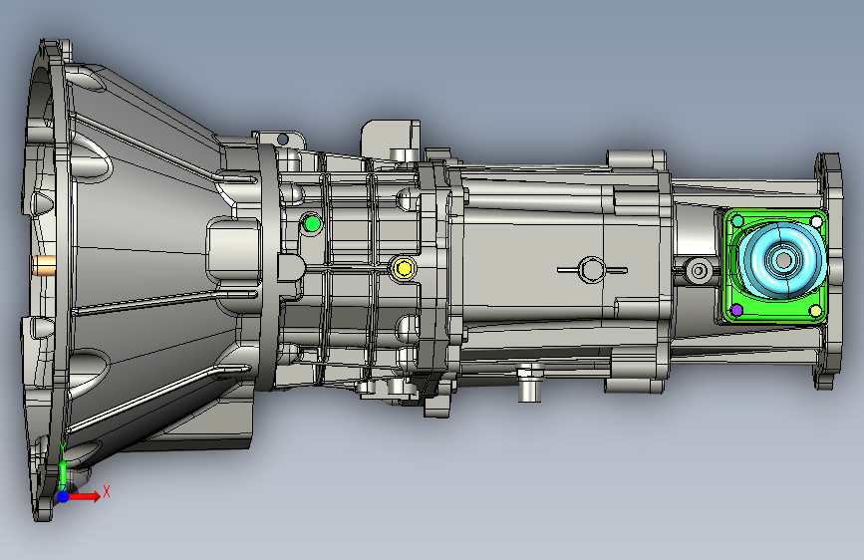Click the red X axis arrow
The height and width of the screenshot is (560, 864).
coord(85,496)
